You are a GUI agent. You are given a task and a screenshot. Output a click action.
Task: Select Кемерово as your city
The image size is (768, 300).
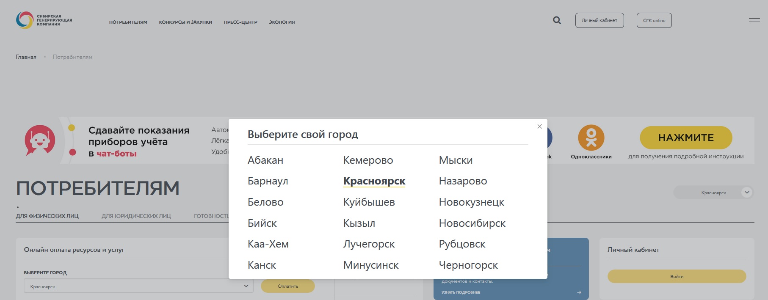(x=368, y=160)
